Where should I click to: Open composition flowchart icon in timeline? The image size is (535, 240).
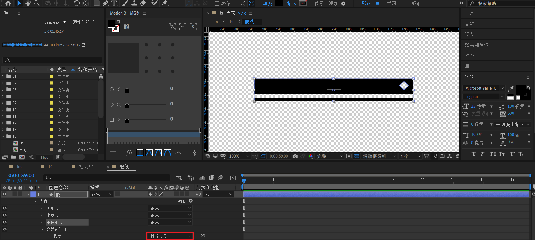tap(179, 177)
